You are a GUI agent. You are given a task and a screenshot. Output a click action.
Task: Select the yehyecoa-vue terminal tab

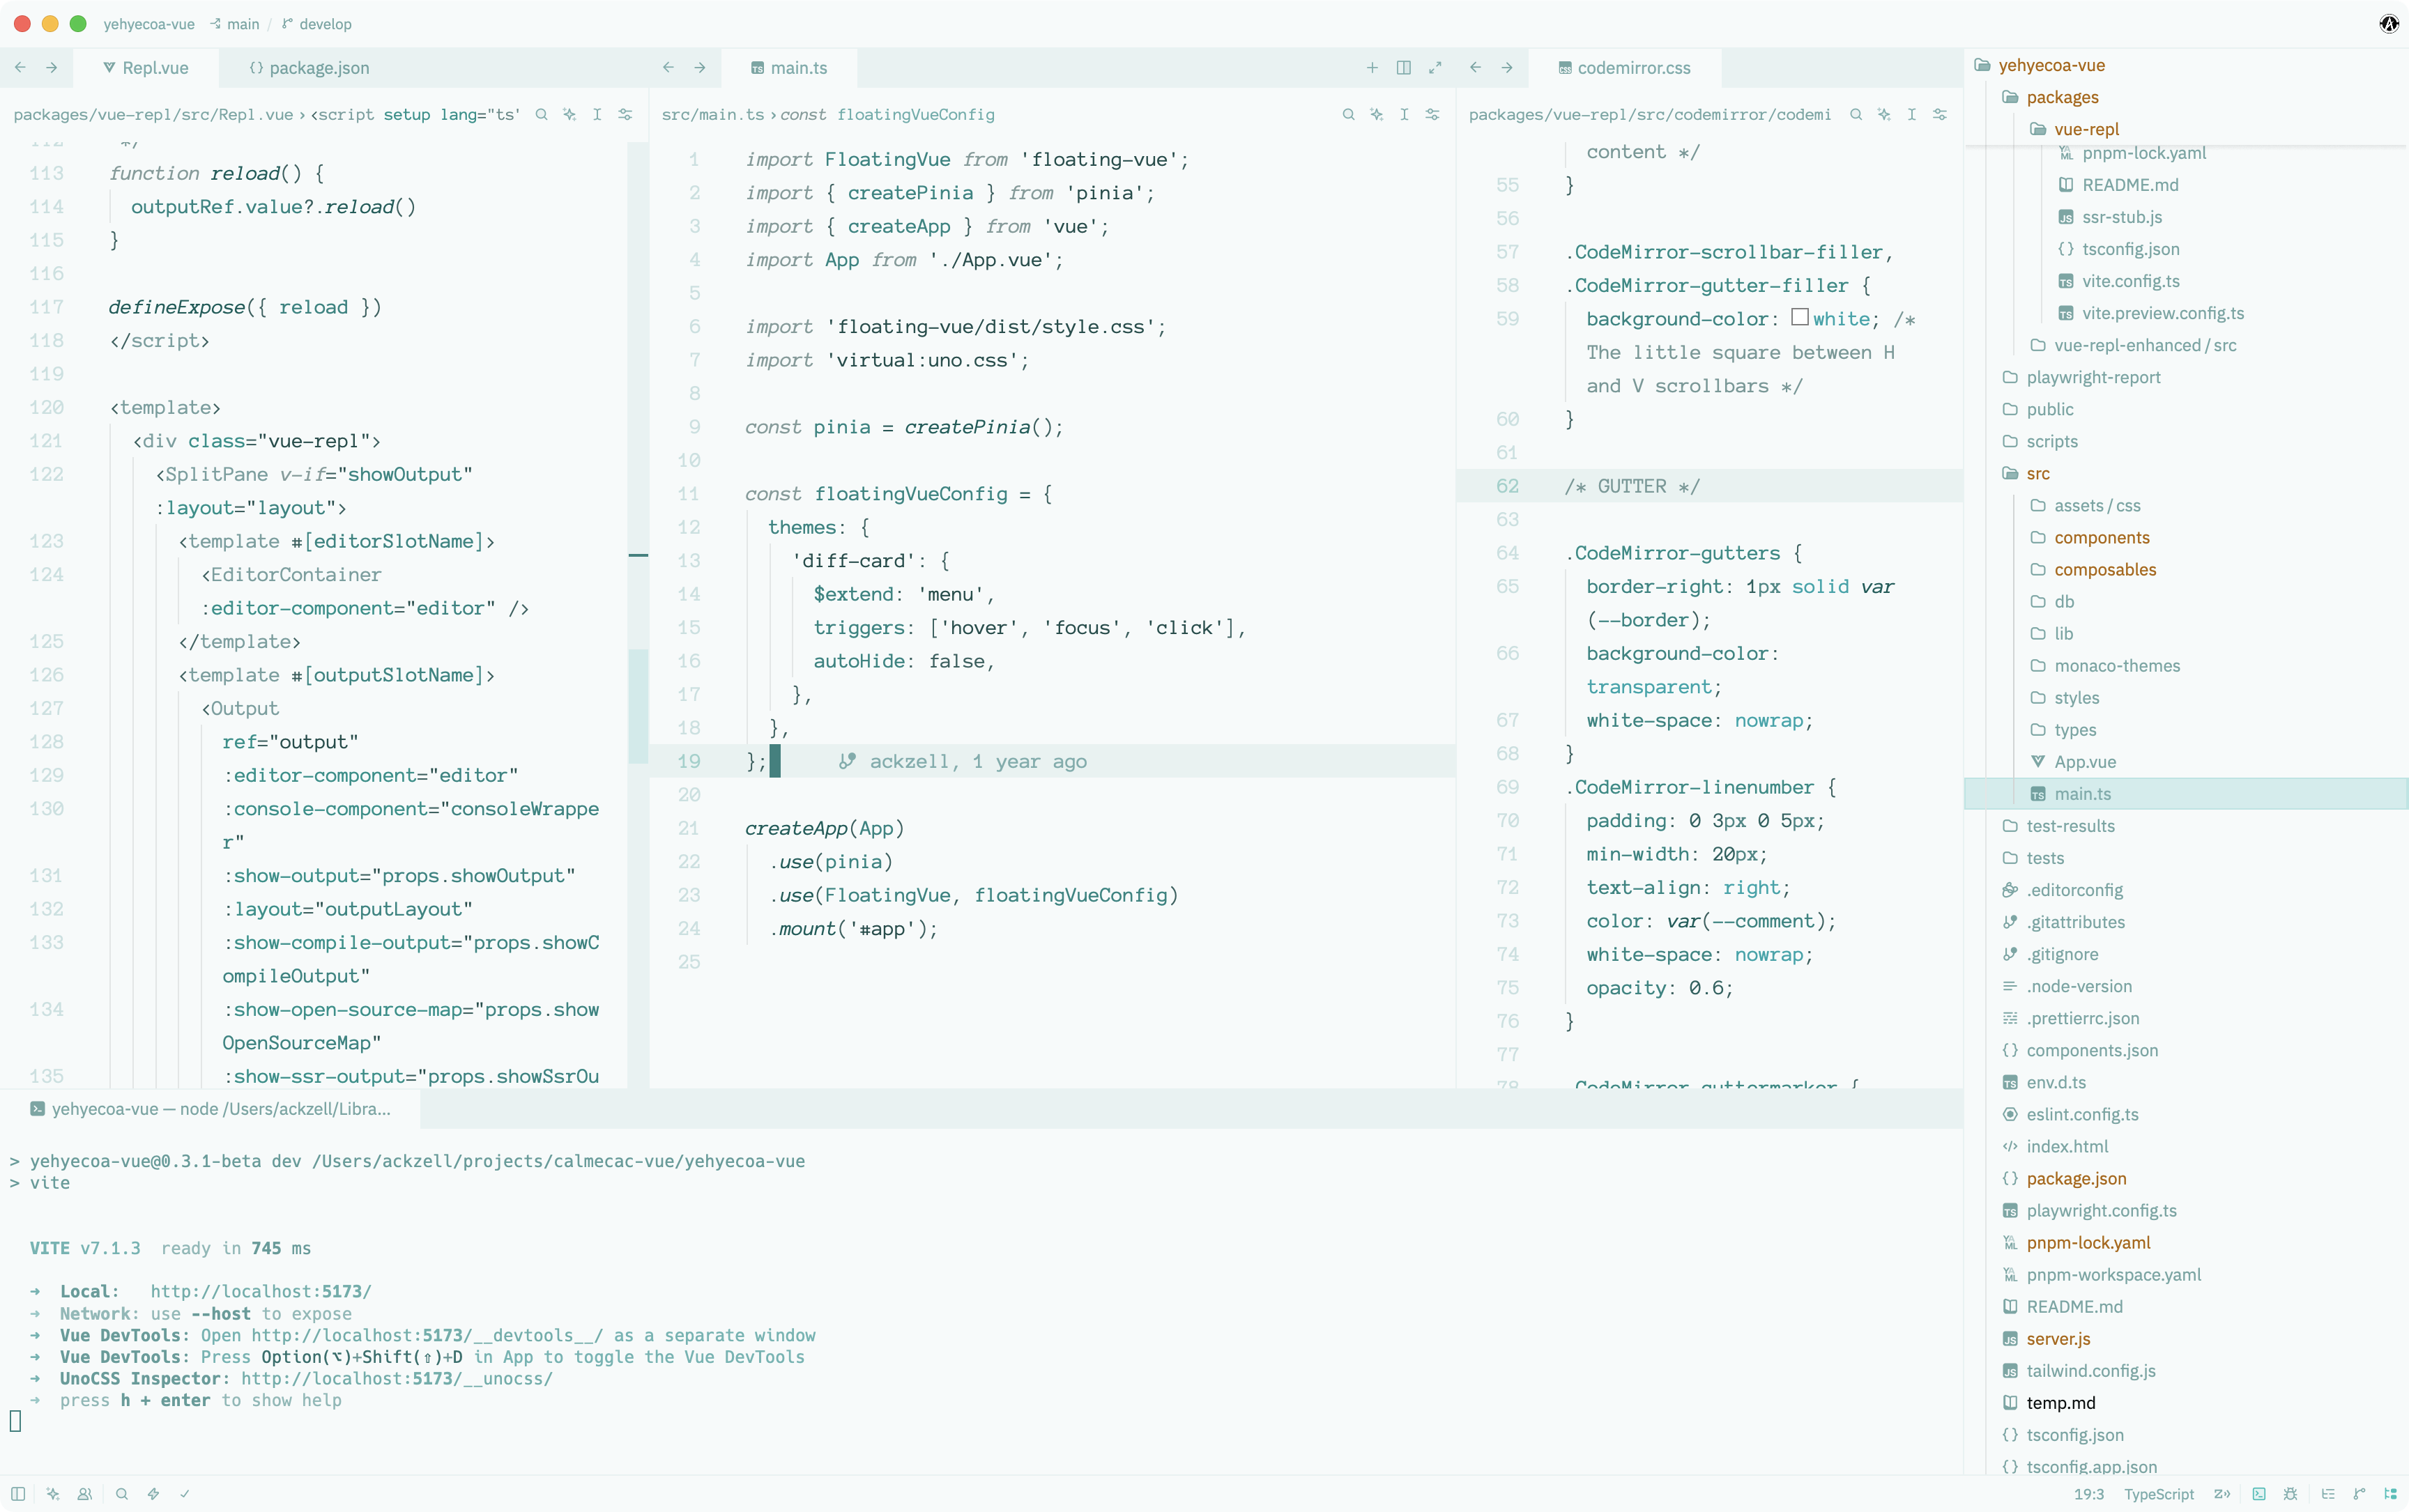(x=210, y=1109)
